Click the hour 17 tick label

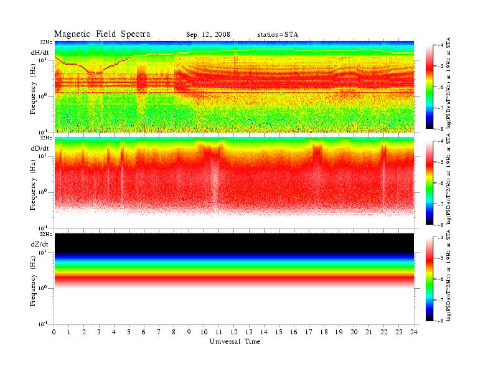[x=309, y=332]
